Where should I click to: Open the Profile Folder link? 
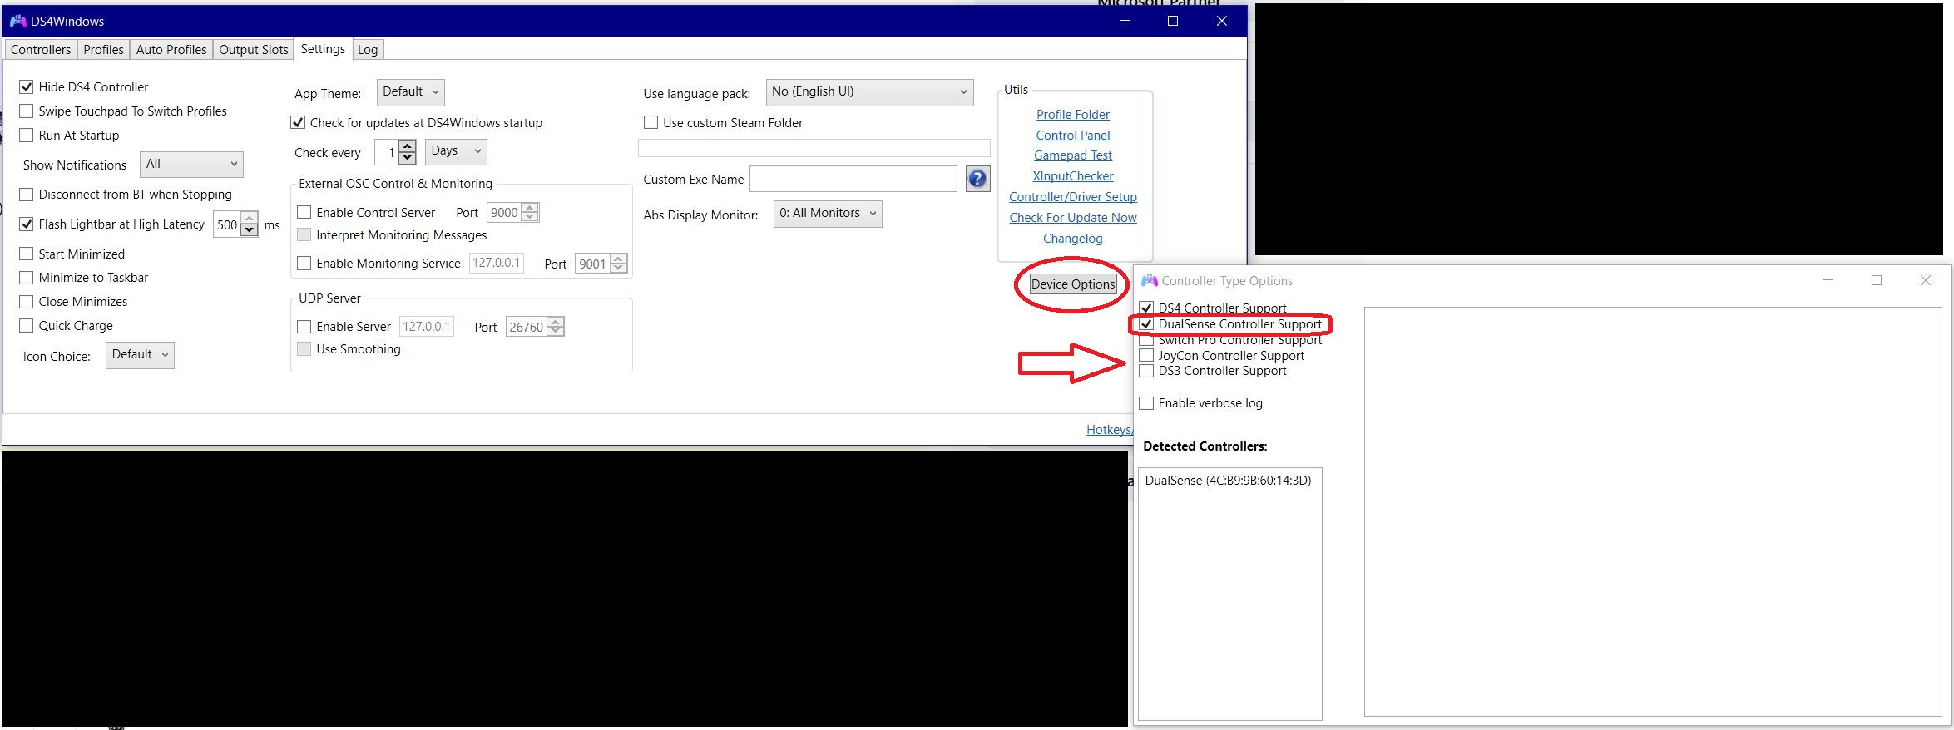(1073, 115)
